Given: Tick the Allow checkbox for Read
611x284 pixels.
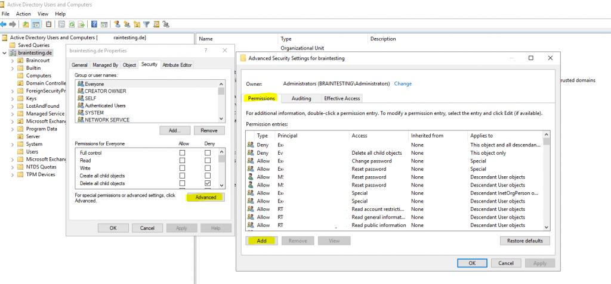Looking at the screenshot, I should pos(182,160).
